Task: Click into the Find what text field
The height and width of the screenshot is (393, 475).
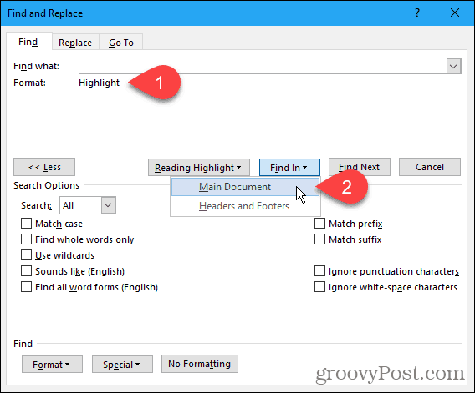Action: point(263,66)
